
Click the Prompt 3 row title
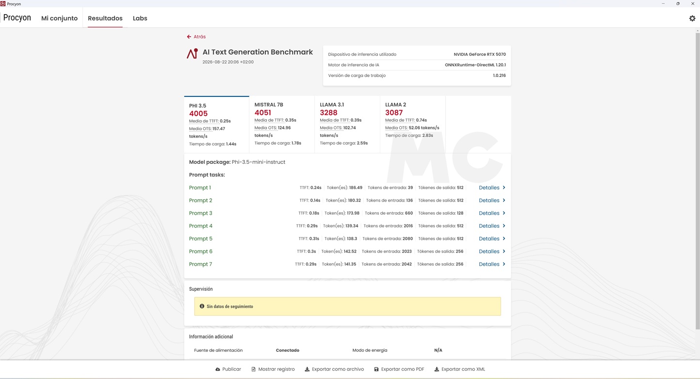click(201, 213)
